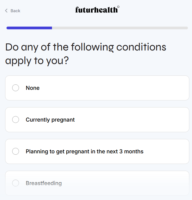Image resolution: width=192 pixels, height=200 pixels.
Task: Click the "apply to you?" heading line
Action: (x=37, y=61)
